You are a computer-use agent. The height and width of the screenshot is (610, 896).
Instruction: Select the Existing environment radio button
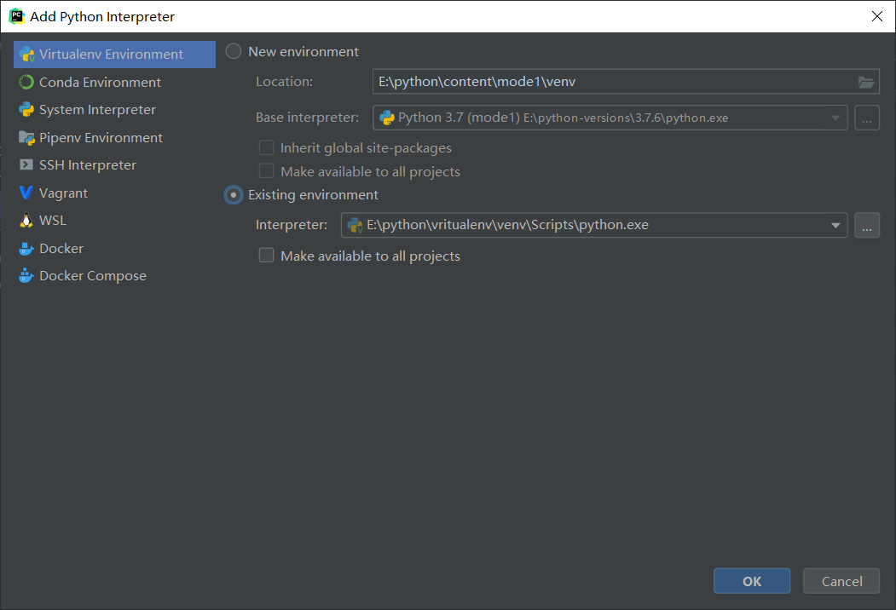pos(233,195)
